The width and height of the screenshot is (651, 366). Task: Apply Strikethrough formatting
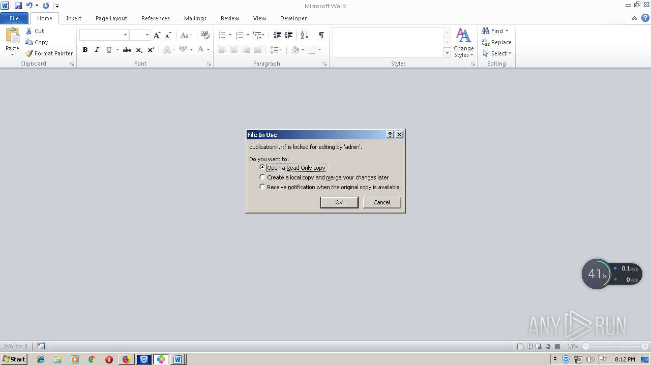127,50
